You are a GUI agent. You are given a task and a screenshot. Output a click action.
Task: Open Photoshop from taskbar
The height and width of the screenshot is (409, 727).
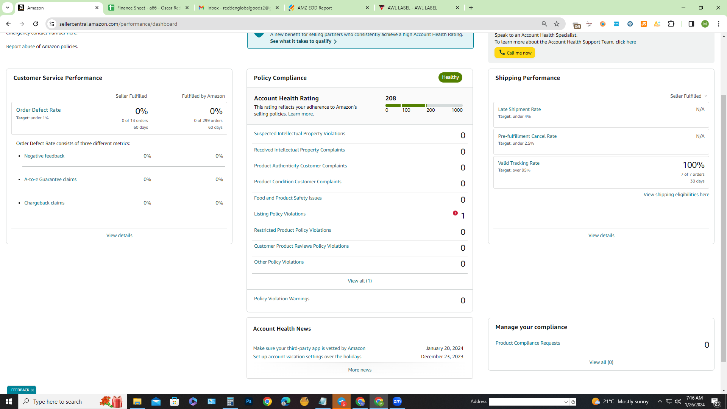pyautogui.click(x=249, y=401)
